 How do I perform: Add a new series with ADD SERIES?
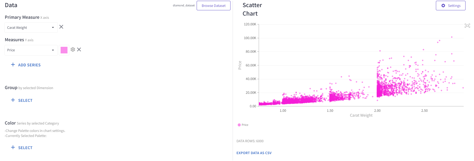coord(26,65)
